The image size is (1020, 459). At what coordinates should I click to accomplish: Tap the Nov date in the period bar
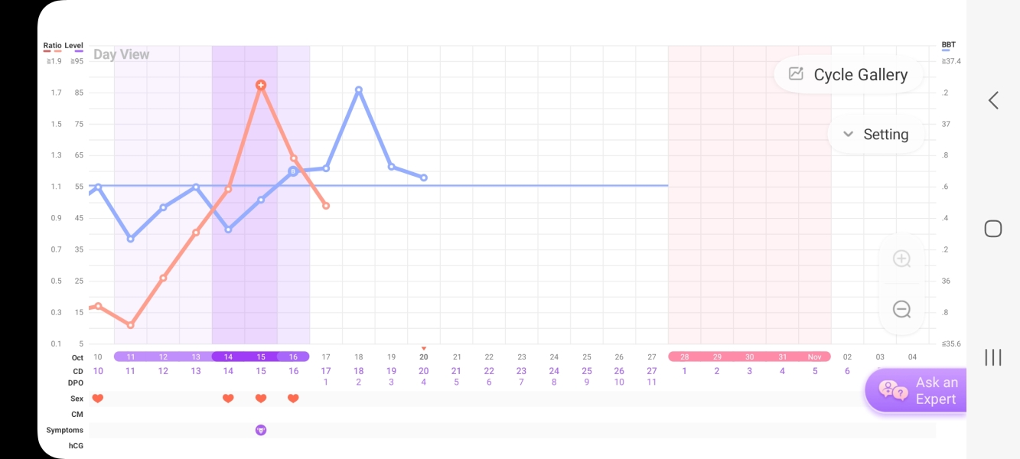pos(815,356)
